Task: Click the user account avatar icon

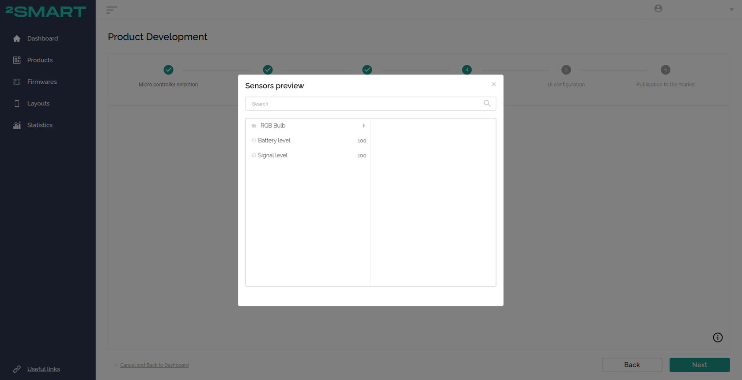Action: 658,8
